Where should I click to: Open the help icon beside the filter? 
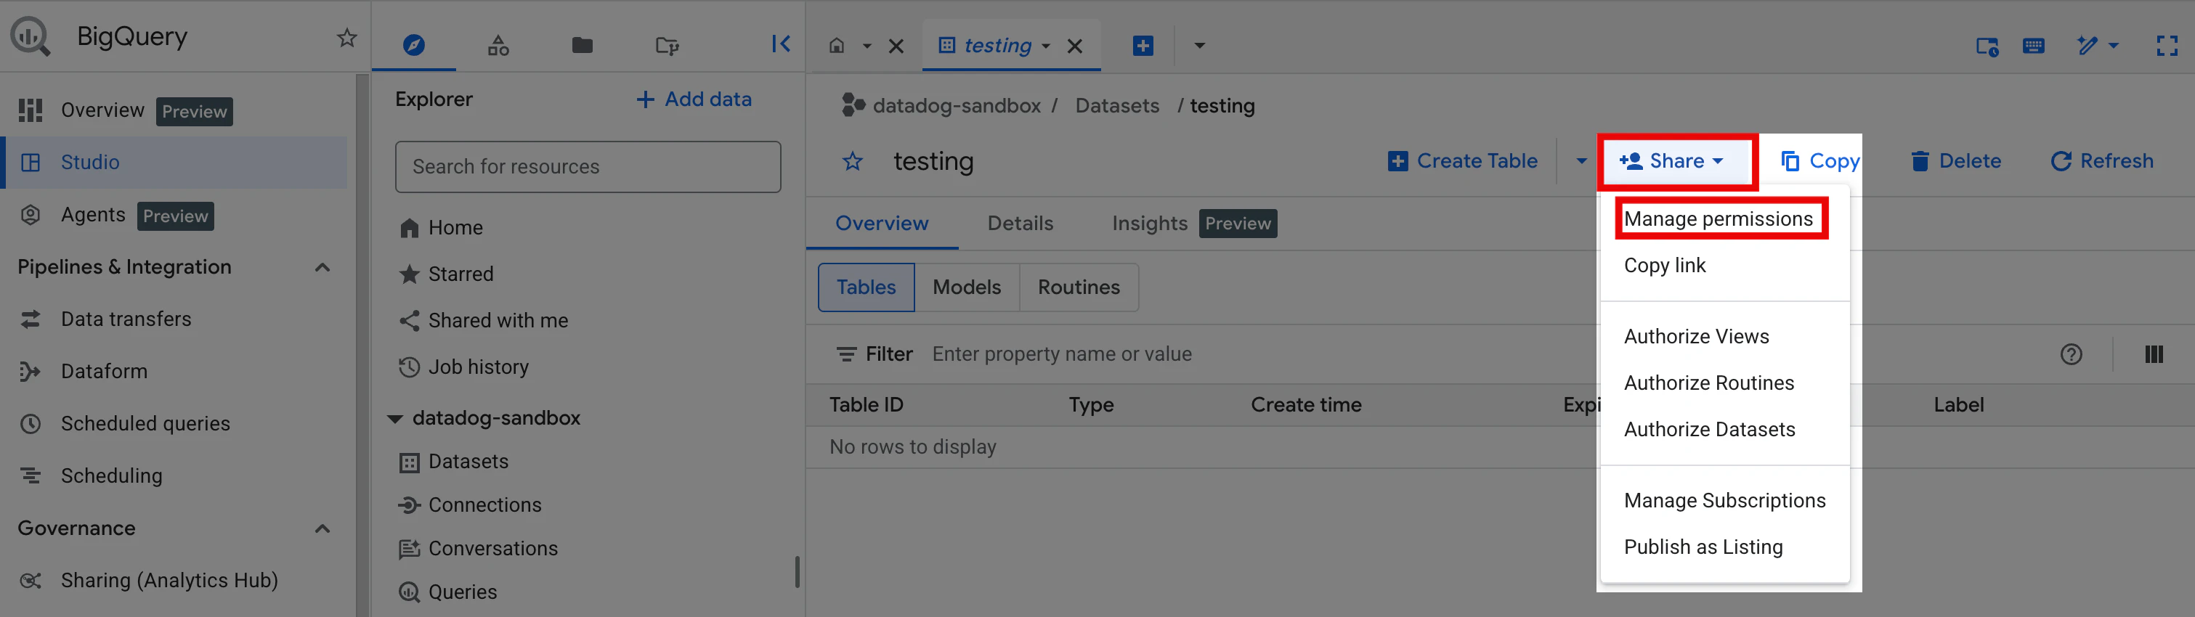click(2071, 354)
